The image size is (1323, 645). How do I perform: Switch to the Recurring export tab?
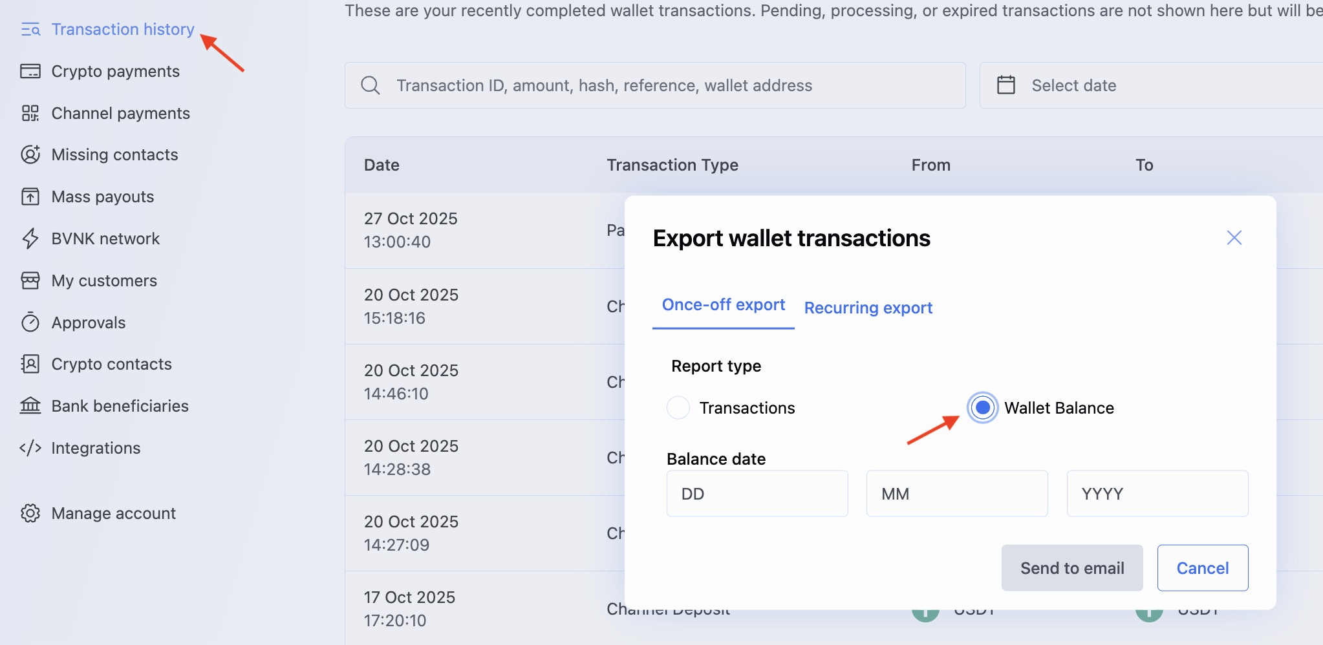(x=868, y=308)
